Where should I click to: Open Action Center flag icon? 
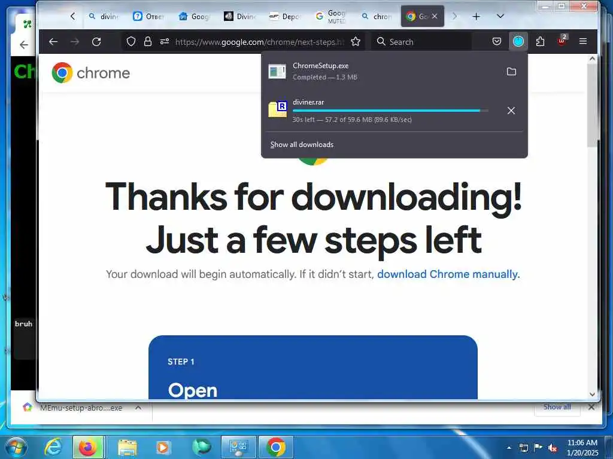538,447
